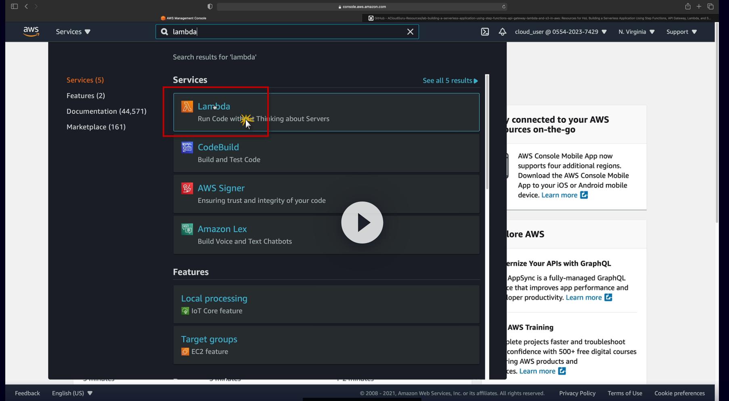Reload the page from the address bar
Viewport: 729px width, 401px height.
504,6
